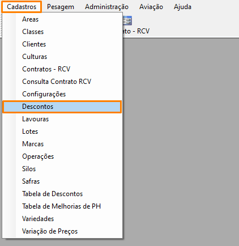This screenshot has height=246, width=239.
Task: Select the Operações menu item
Action: tap(62, 156)
